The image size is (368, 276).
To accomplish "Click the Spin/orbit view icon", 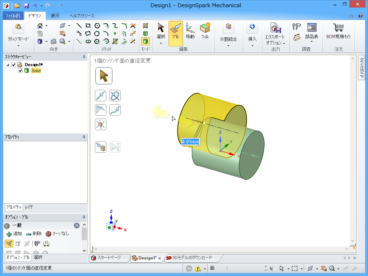I will [63, 26].
